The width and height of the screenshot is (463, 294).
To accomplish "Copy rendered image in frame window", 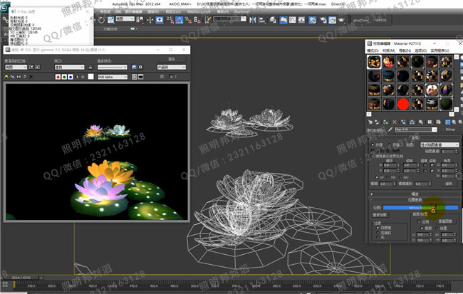I will point(12,77).
